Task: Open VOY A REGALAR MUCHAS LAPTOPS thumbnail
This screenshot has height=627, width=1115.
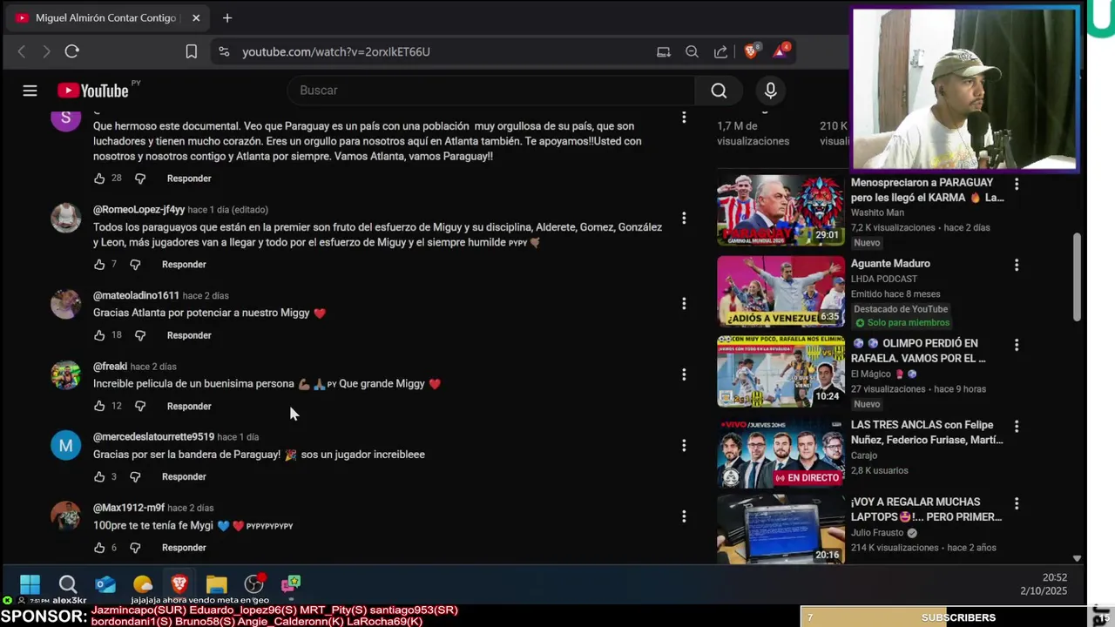Action: click(780, 530)
